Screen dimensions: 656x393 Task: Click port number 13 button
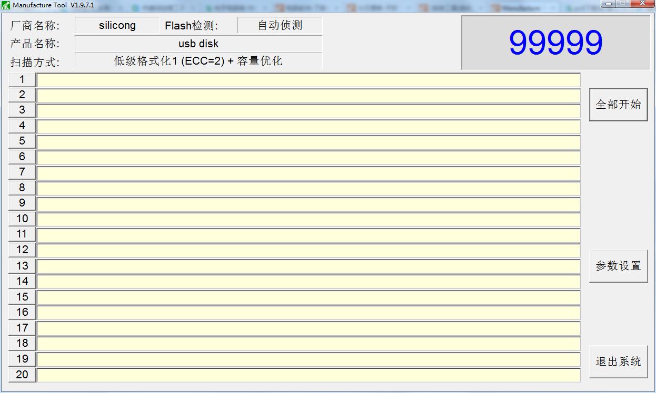tap(22, 266)
